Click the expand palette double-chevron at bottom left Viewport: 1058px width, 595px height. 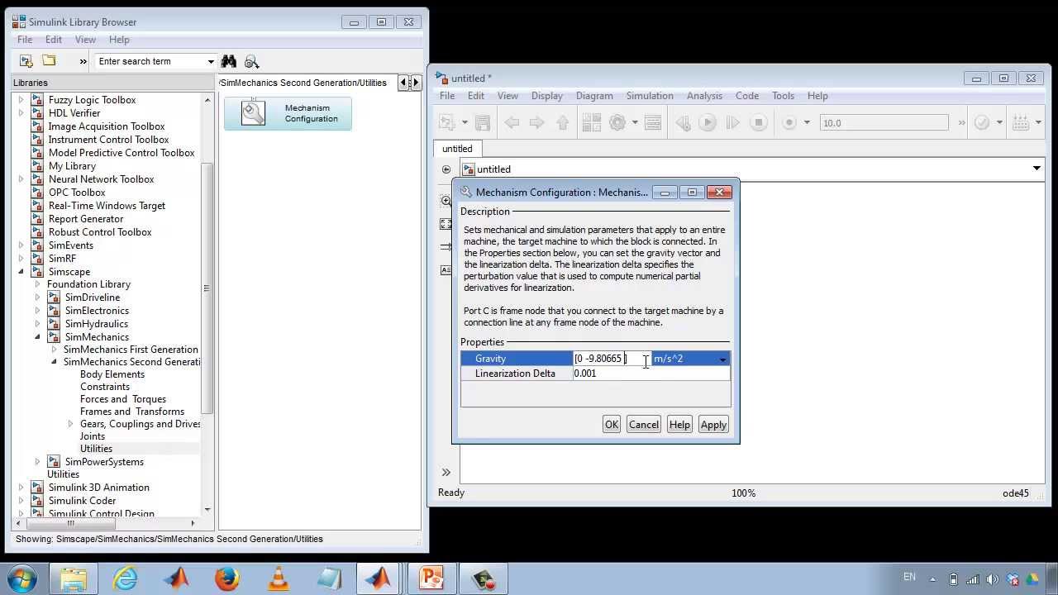[446, 473]
